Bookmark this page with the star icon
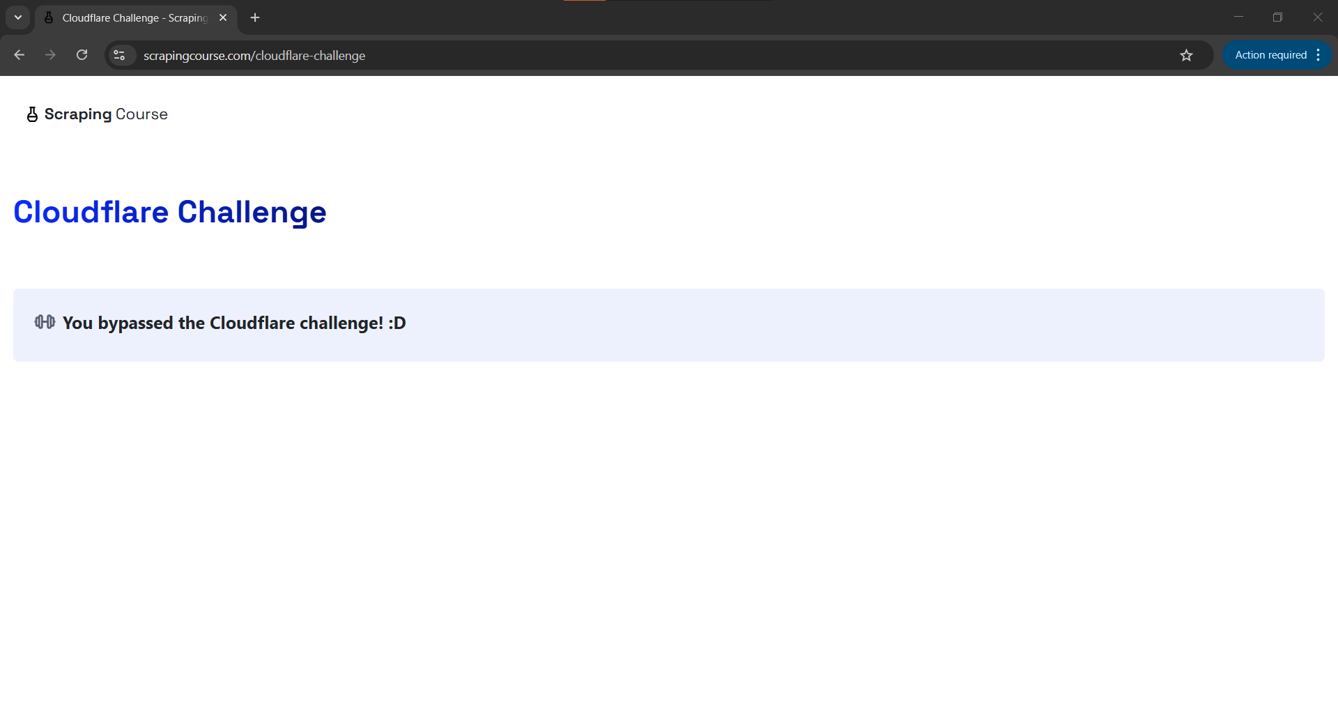 pos(1186,55)
